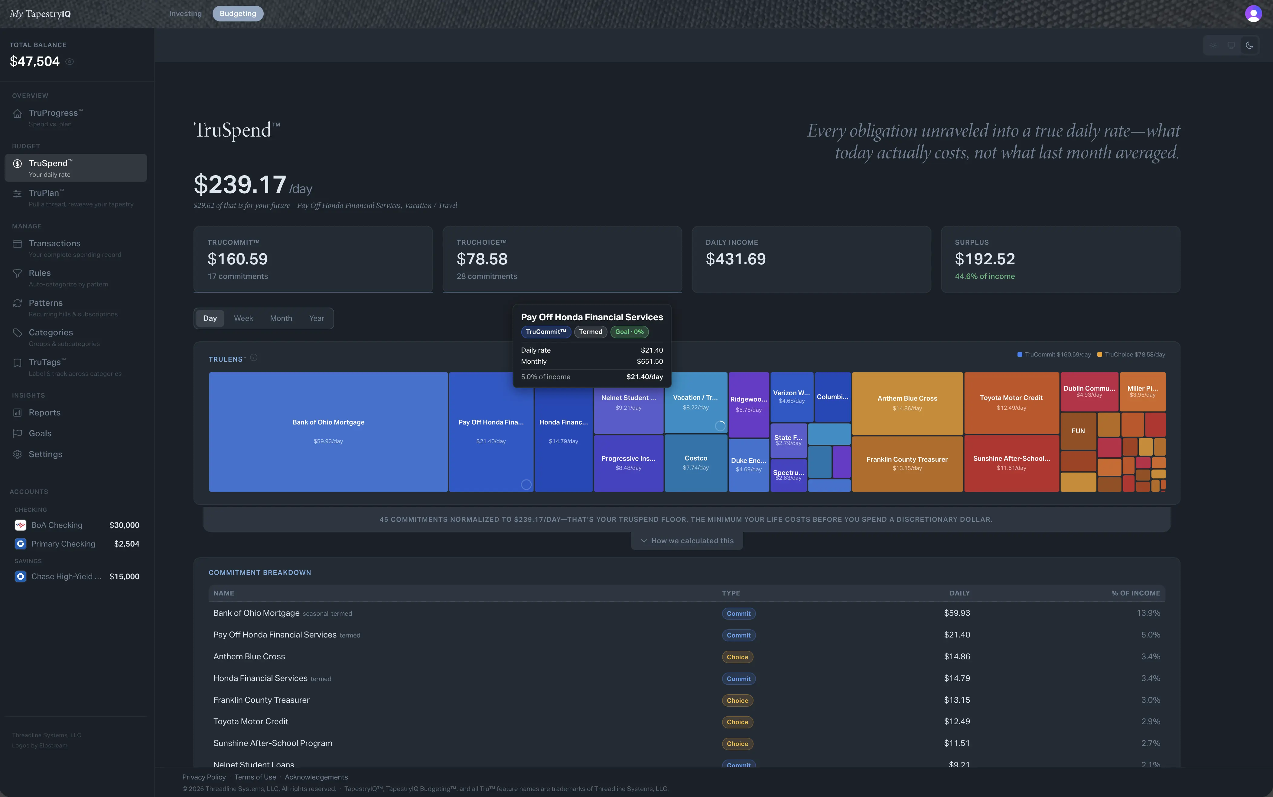
Task: Click the TruLens info icon
Action: pyautogui.click(x=254, y=358)
